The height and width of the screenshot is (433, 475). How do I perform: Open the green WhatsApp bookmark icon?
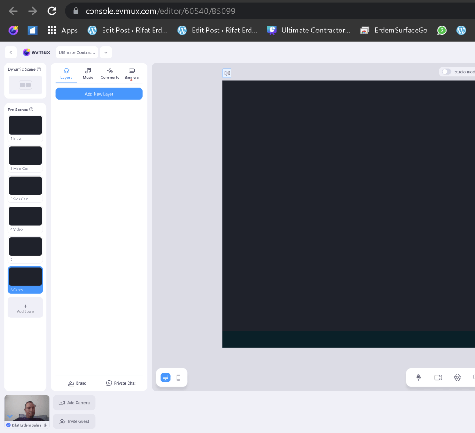(442, 30)
